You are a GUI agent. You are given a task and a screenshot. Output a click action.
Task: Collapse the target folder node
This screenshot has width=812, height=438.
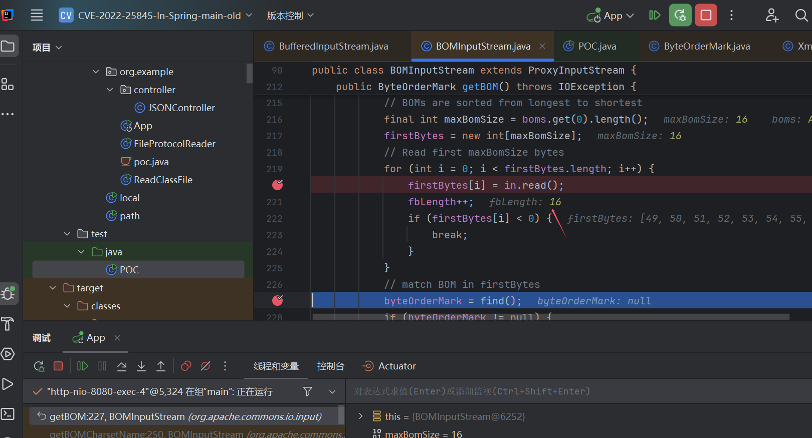click(x=53, y=288)
